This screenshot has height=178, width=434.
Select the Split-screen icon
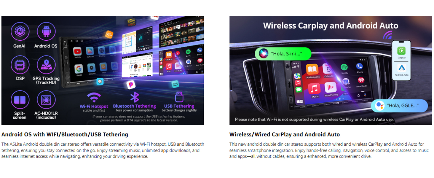(20, 100)
